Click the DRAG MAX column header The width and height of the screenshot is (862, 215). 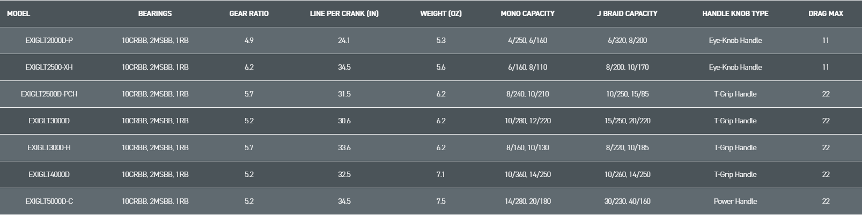pyautogui.click(x=826, y=13)
